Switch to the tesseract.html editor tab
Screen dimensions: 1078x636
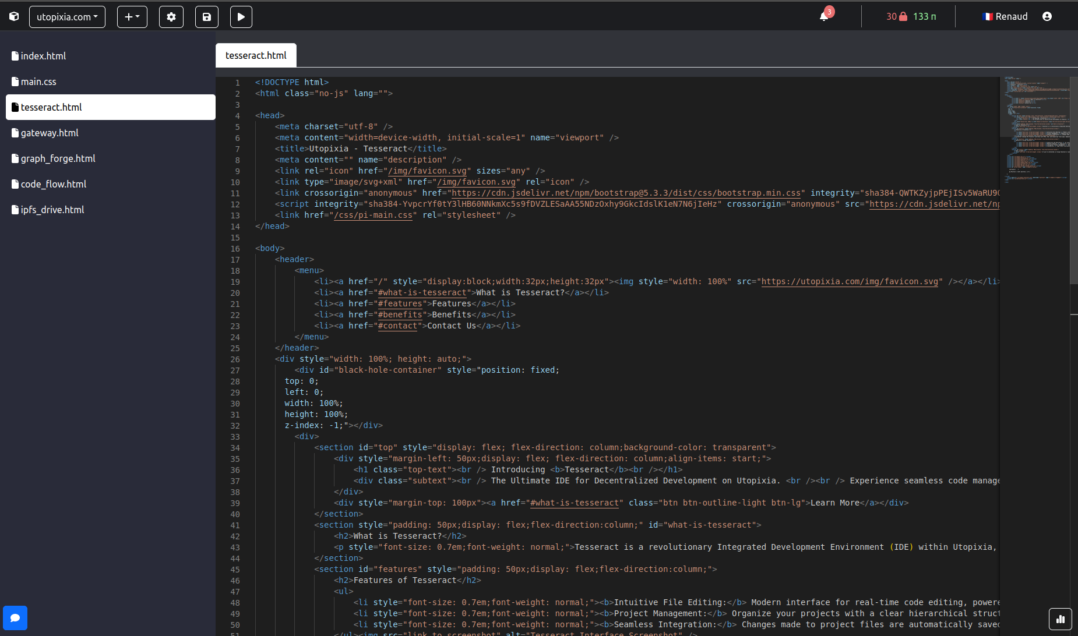256,55
